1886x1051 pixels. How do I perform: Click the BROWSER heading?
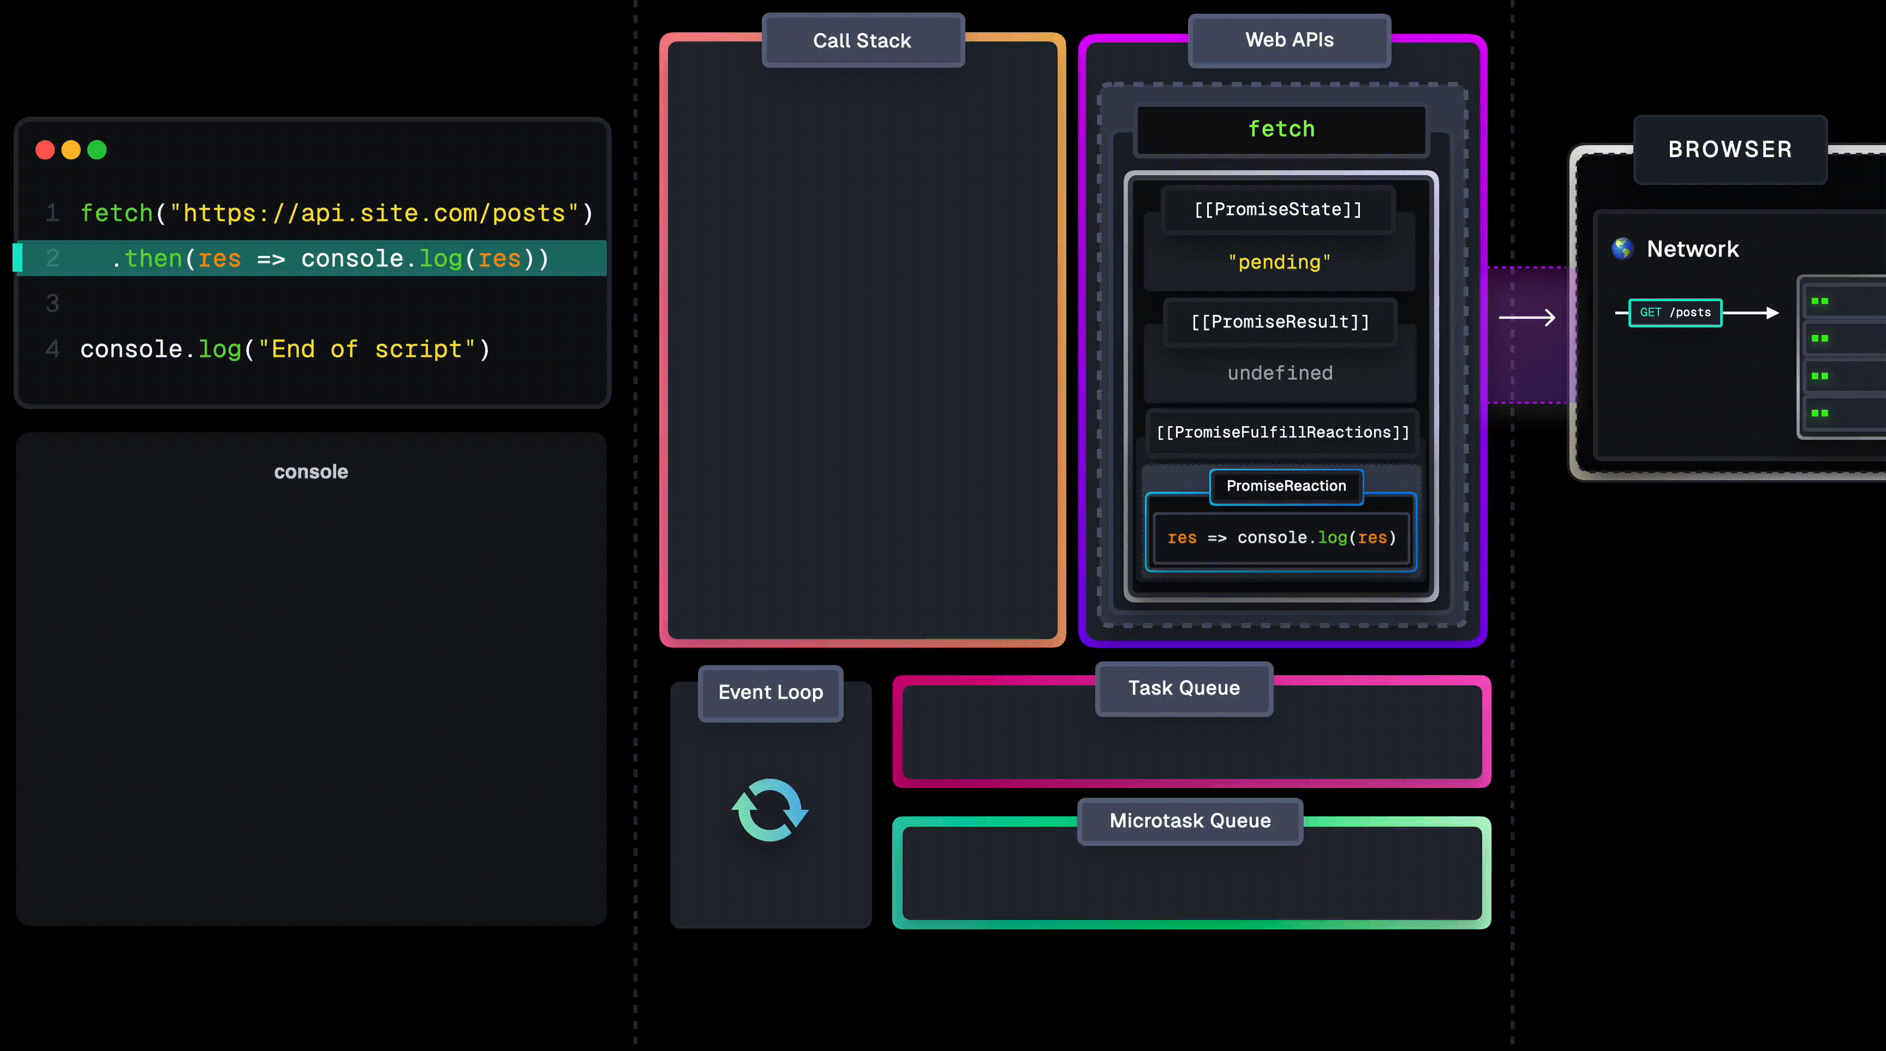1730,150
